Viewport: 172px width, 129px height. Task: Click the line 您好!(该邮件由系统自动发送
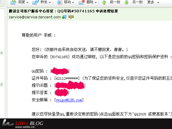(80, 50)
